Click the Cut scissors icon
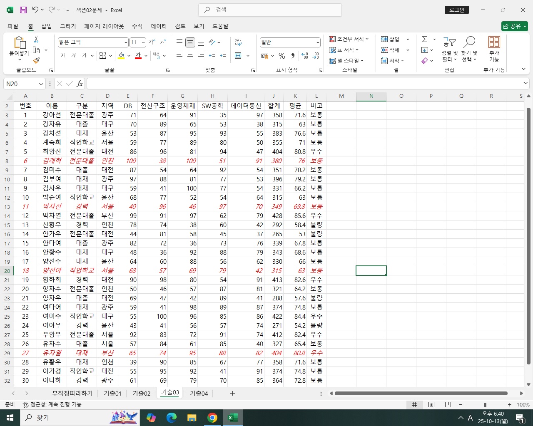Image resolution: width=533 pixels, height=426 pixels. click(x=36, y=40)
